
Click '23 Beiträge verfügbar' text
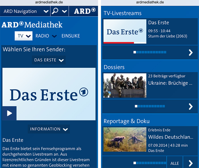pyautogui.click(x=167, y=76)
